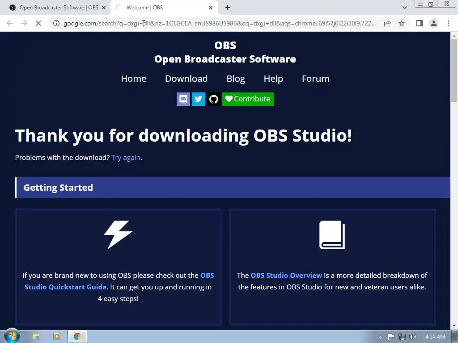Open the Blog nav item
The width and height of the screenshot is (458, 343).
(x=236, y=79)
